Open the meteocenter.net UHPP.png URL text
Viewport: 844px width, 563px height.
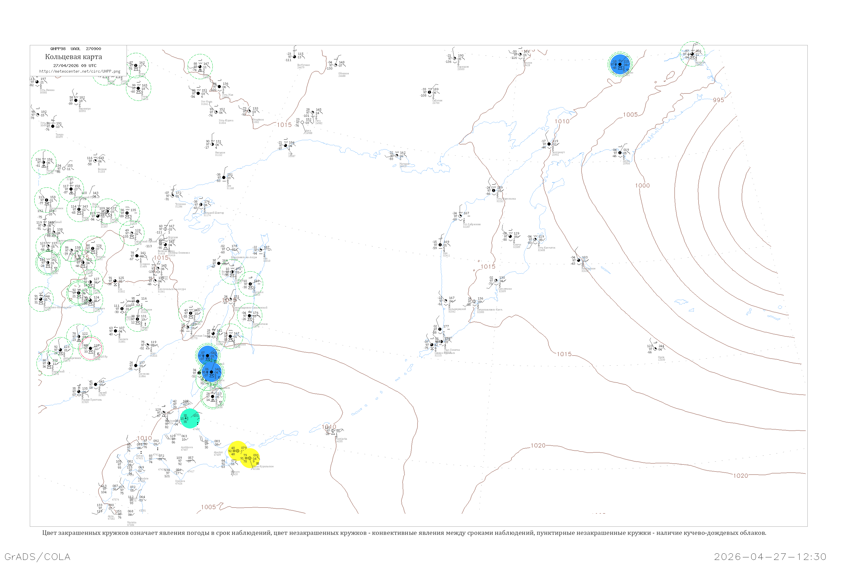[x=80, y=72]
